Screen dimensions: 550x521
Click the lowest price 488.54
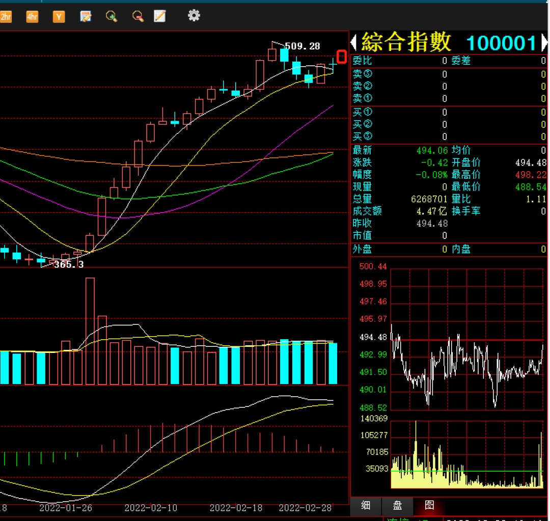pyautogui.click(x=531, y=187)
